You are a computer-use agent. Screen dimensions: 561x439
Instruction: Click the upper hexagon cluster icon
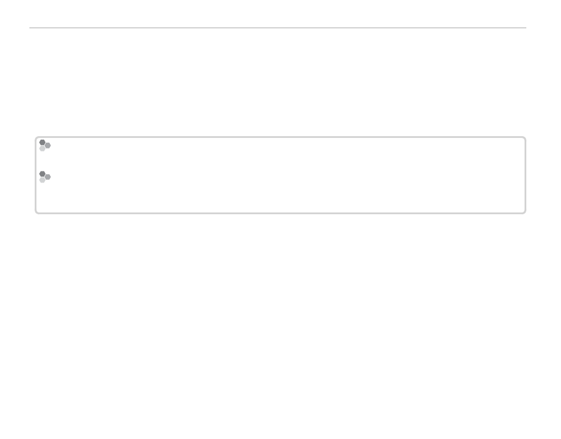click(x=45, y=146)
